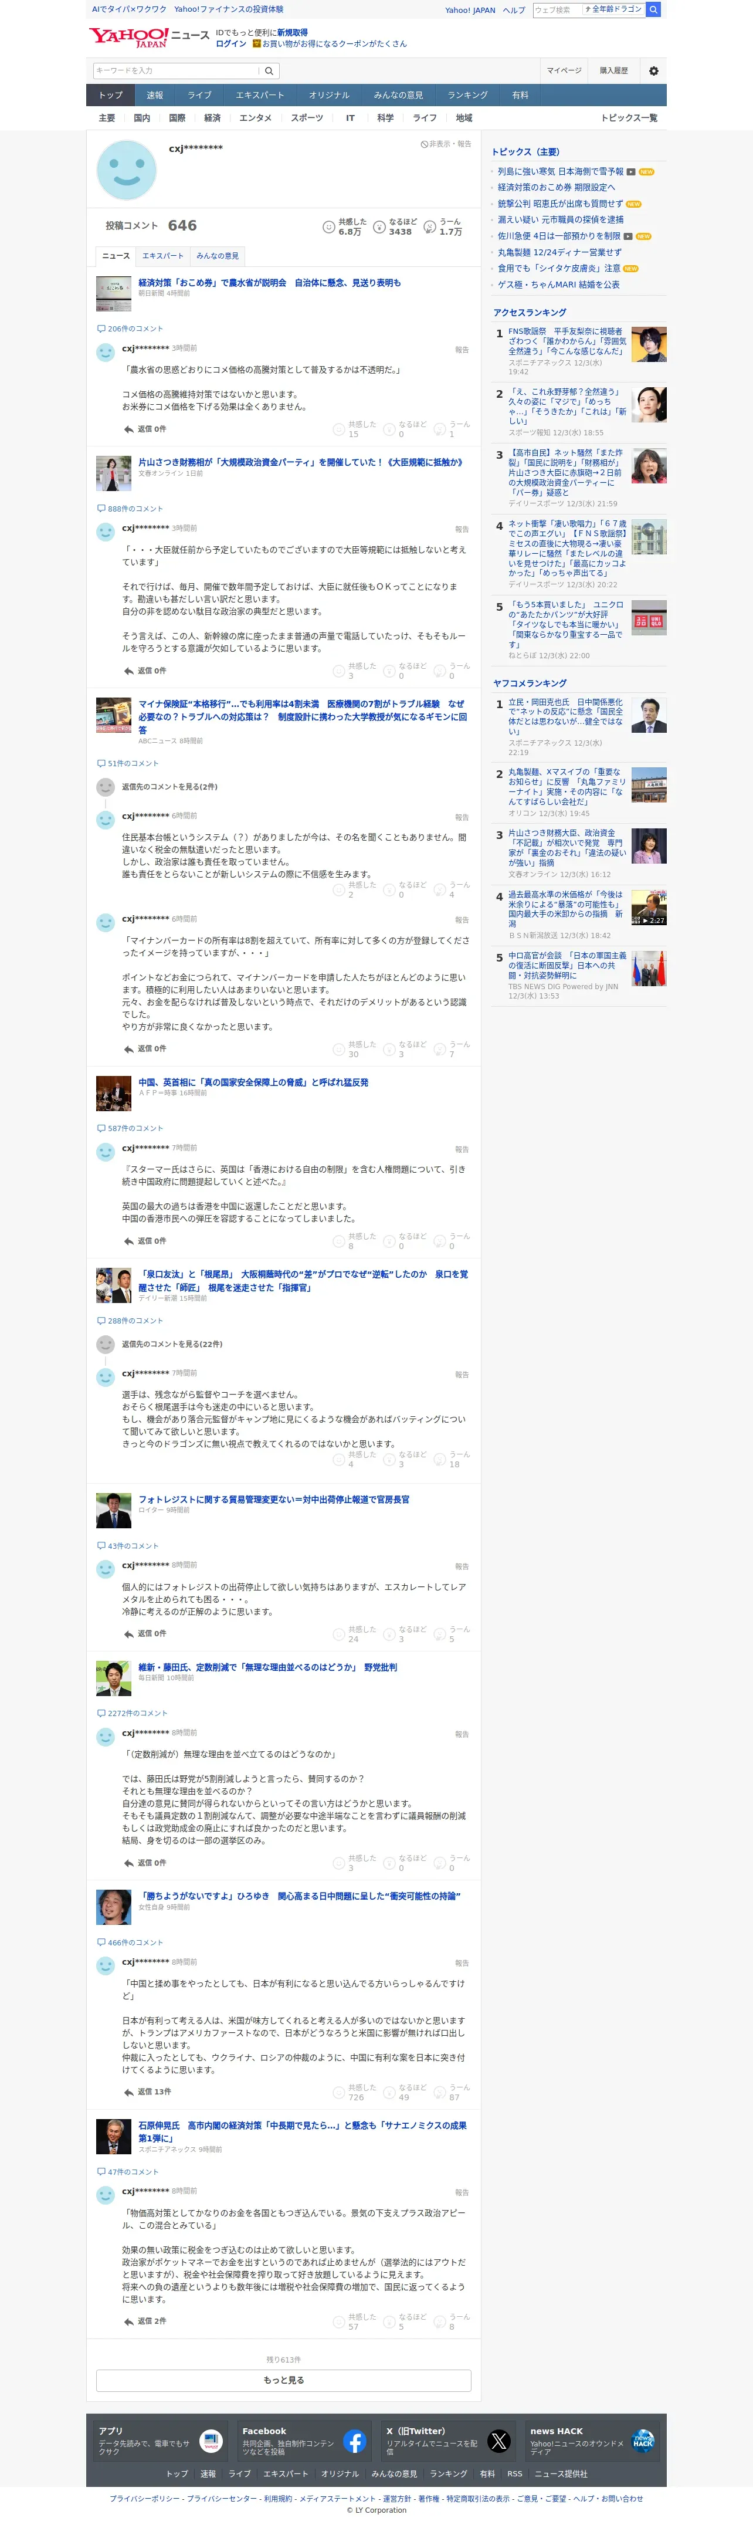
Task: Open 丸亀製麺 12/24ディナー営業せず topic
Action: point(559,252)
